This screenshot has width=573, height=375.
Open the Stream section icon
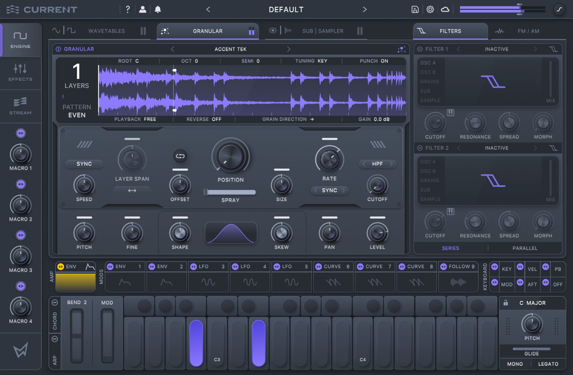tap(20, 102)
